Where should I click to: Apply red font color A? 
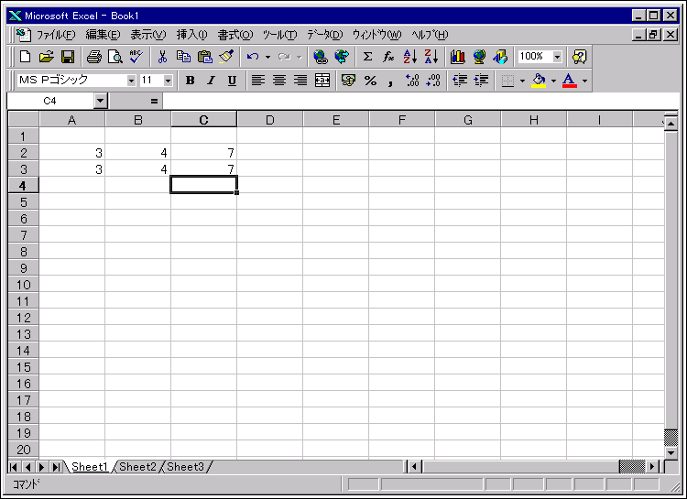[x=569, y=81]
